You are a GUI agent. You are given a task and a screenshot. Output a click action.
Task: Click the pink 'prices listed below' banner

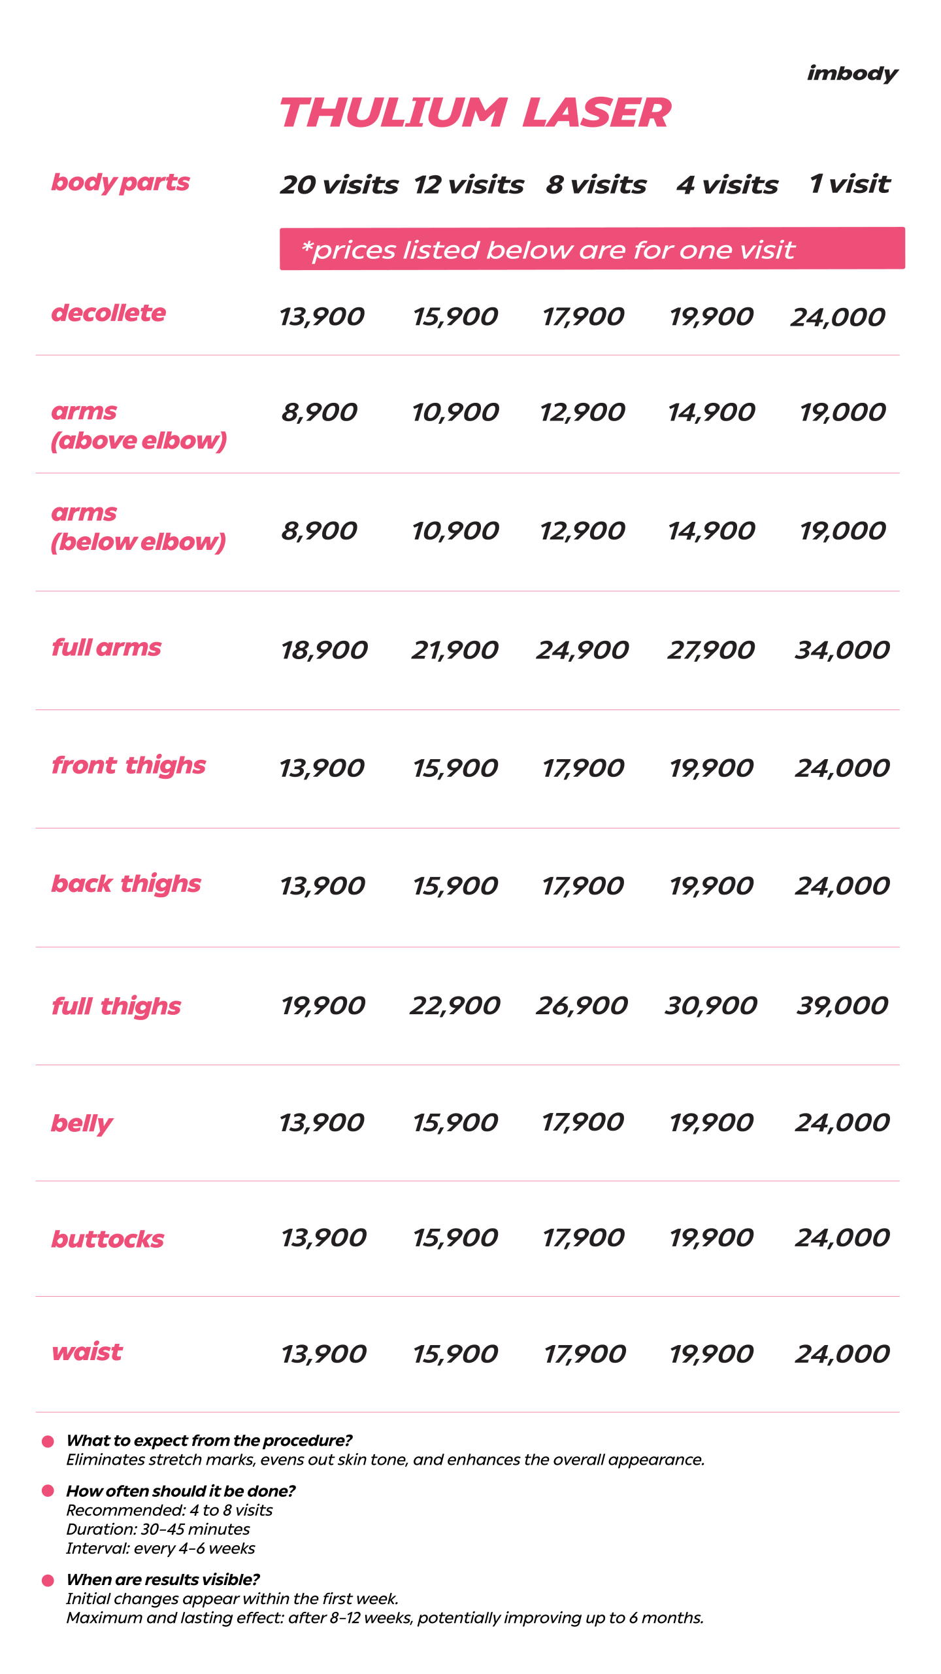[591, 248]
